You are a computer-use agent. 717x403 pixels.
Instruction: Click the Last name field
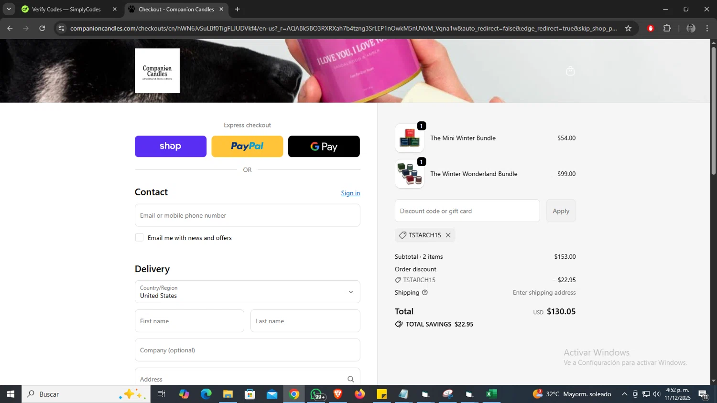pyautogui.click(x=305, y=321)
